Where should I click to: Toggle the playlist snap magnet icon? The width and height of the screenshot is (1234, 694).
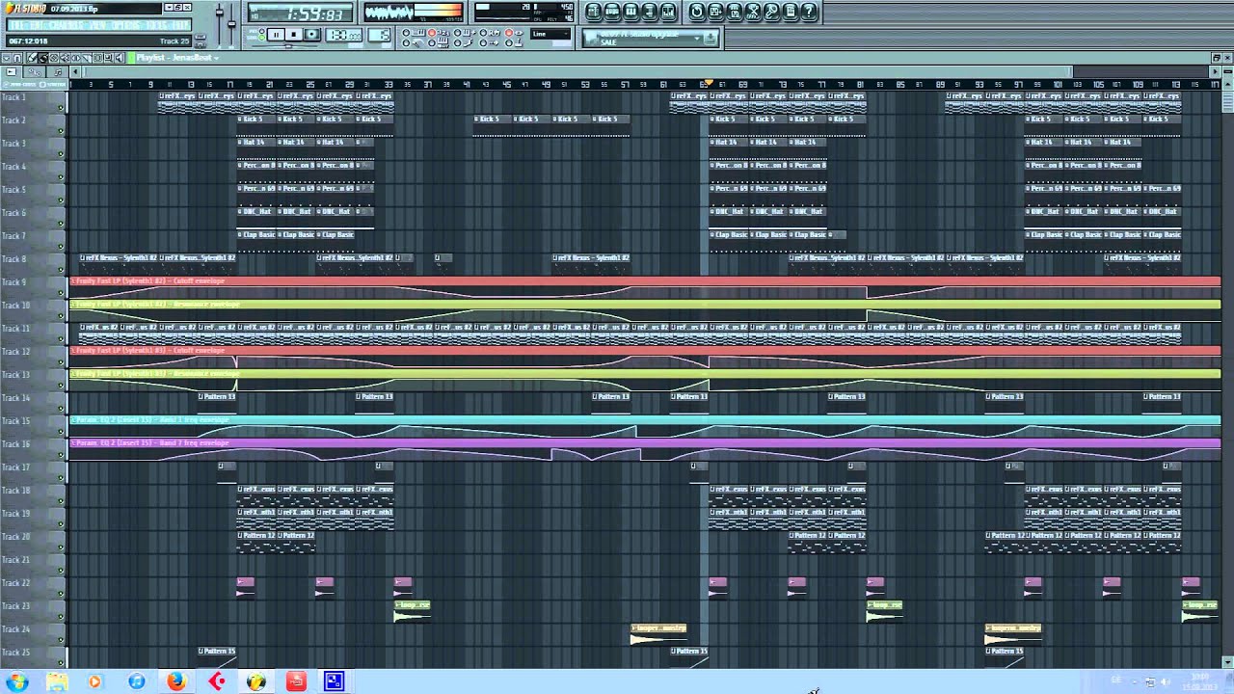point(17,58)
